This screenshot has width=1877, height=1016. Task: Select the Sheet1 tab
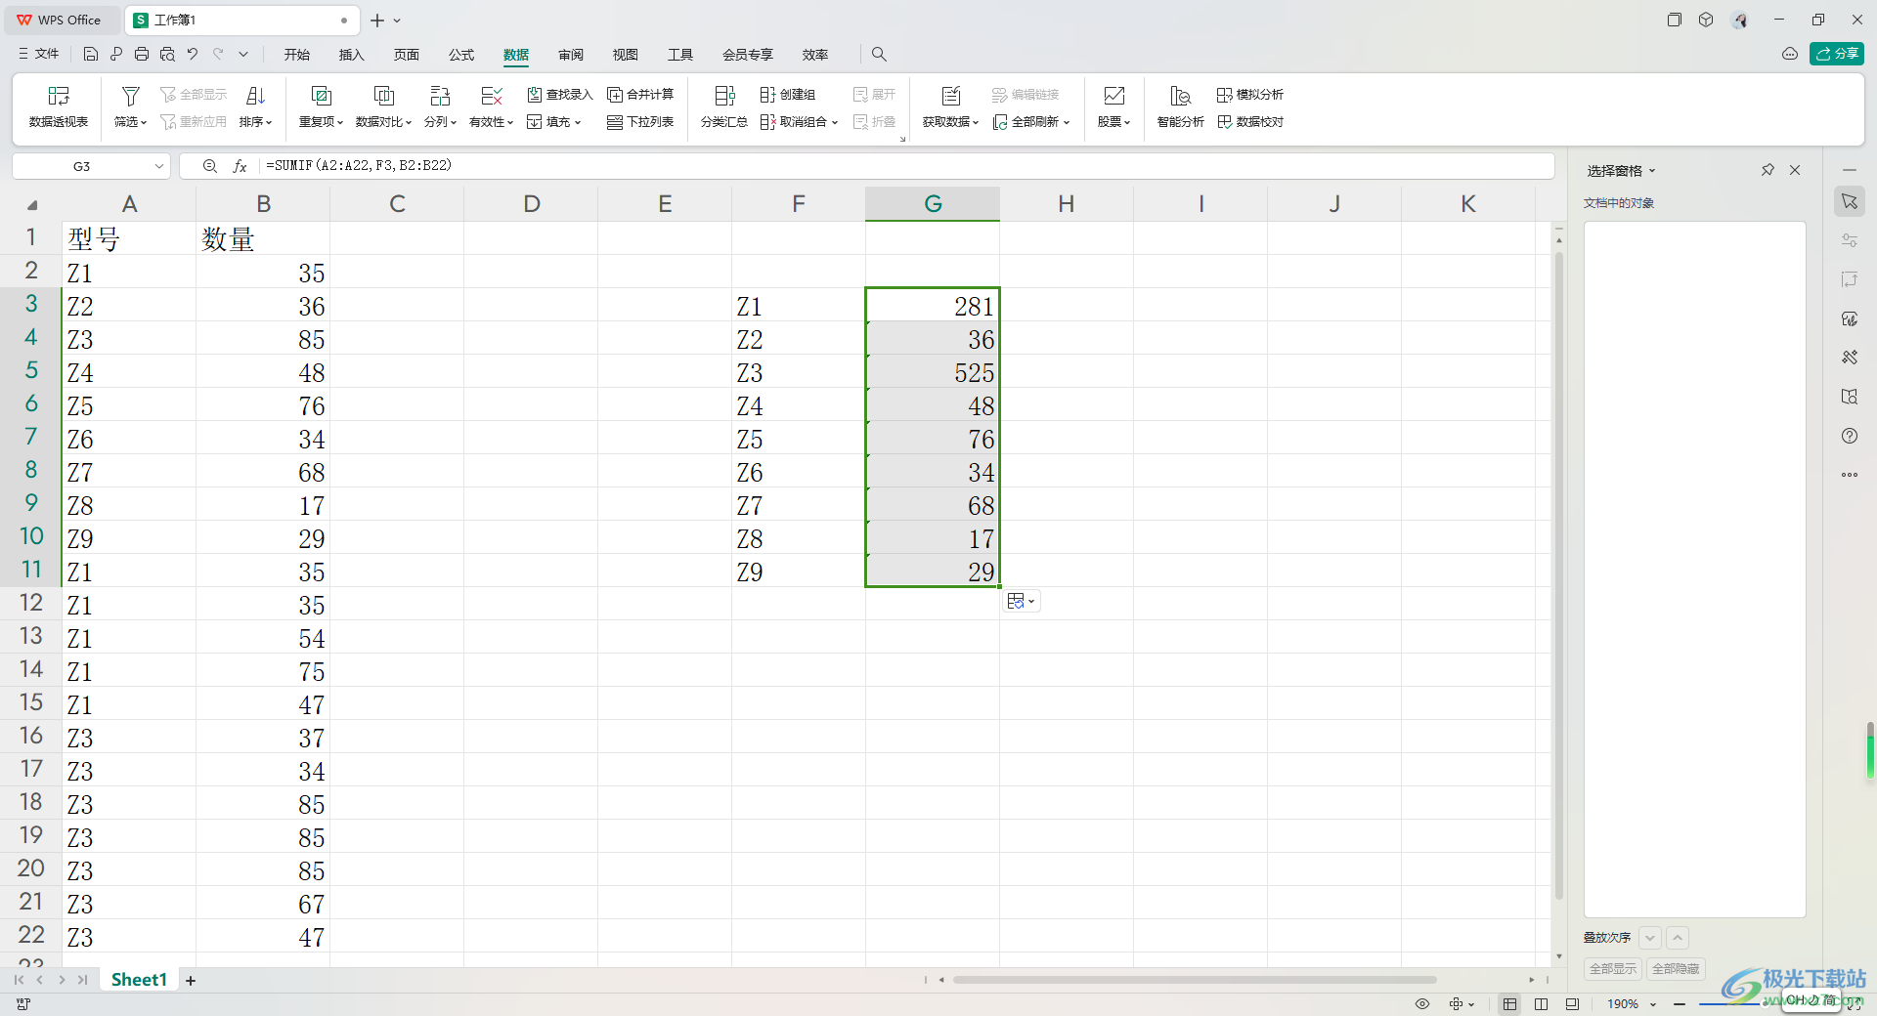click(x=139, y=980)
